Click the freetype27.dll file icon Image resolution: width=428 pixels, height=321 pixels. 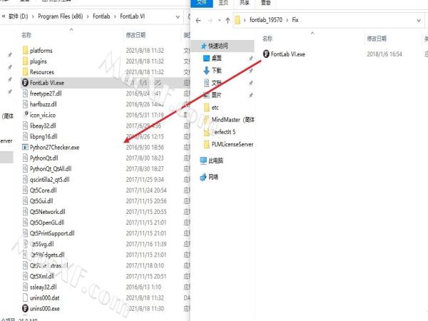pyautogui.click(x=26, y=93)
